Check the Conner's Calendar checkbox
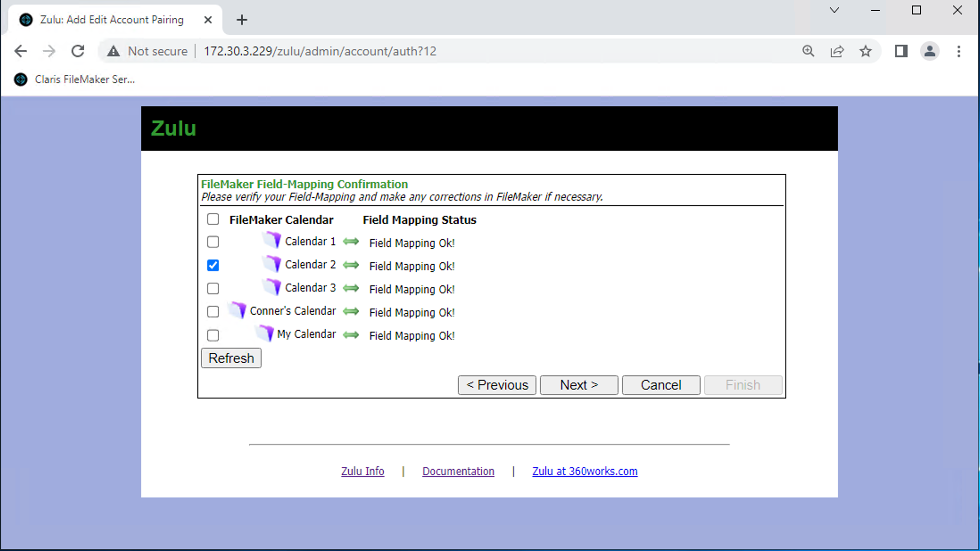980x551 pixels. [x=213, y=311]
